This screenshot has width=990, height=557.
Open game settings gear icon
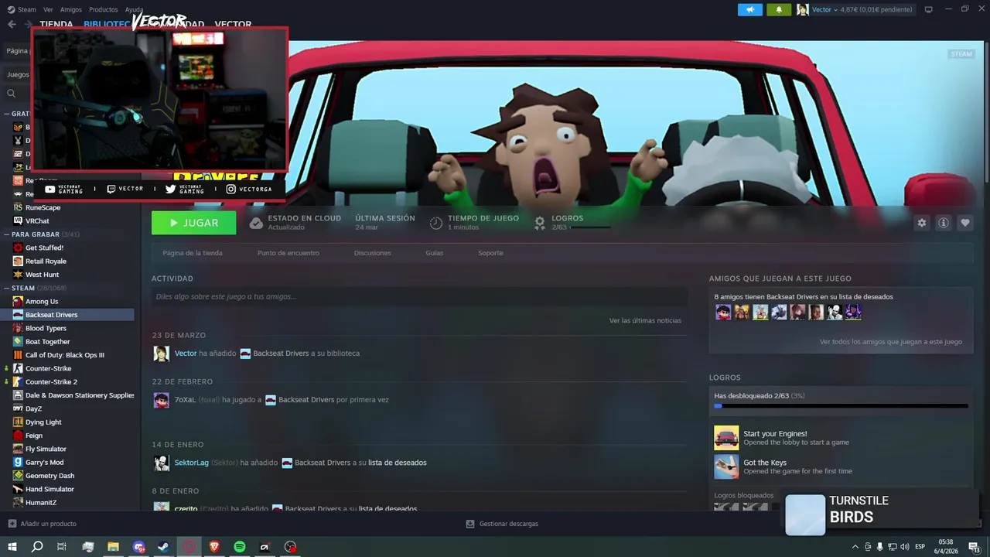point(921,223)
